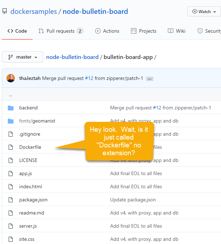Open the master branch selector dropdown
221x244 pixels.
pos(23,57)
